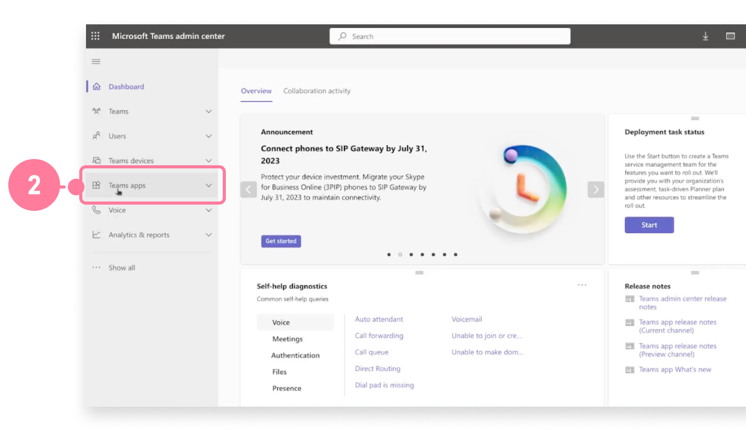The width and height of the screenshot is (746, 431).
Task: Open Auto attendant diagnostic link
Action: (379, 319)
